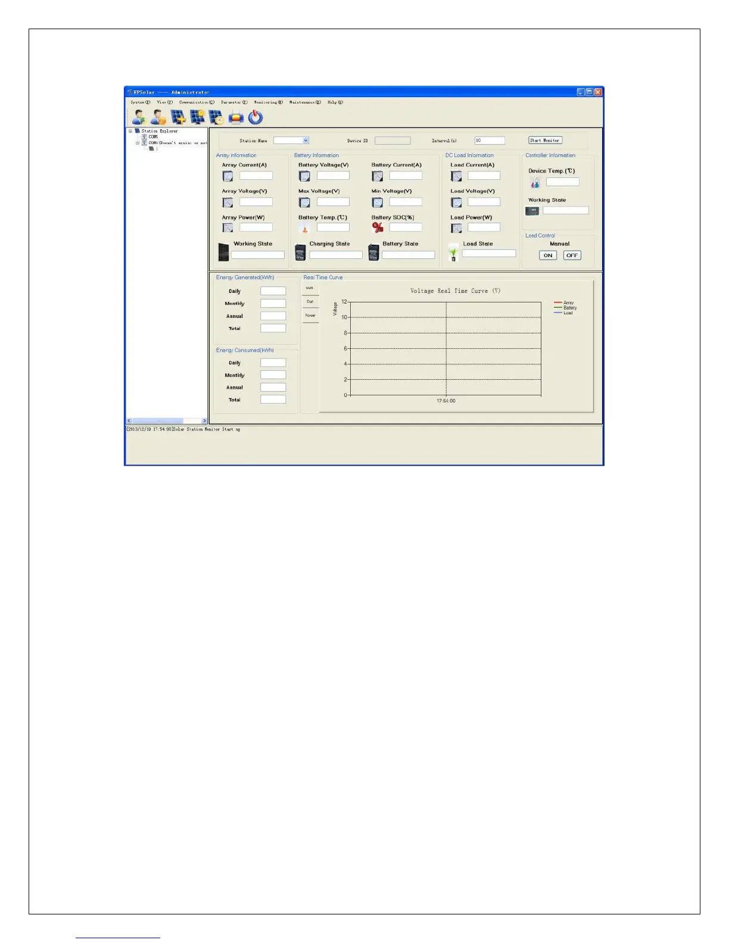Switch to the Curr curve tab
The width and height of the screenshot is (729, 943).
[310, 302]
